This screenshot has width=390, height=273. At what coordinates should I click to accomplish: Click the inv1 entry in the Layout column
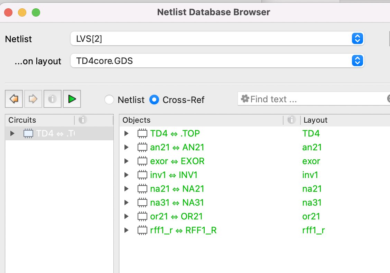point(310,175)
